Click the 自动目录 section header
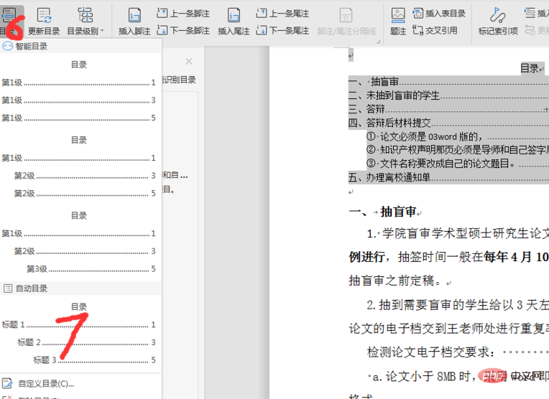549x399 pixels. (80, 288)
